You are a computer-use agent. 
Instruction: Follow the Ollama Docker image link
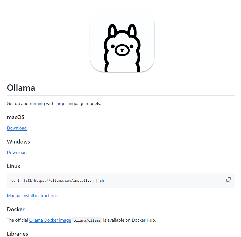pos(50,220)
